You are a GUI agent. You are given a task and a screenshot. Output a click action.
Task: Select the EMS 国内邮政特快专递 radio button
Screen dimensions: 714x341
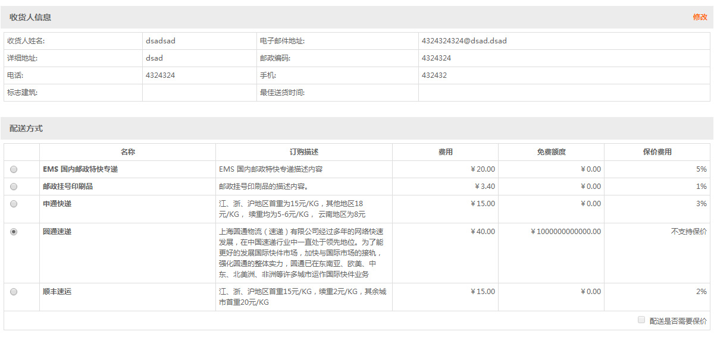(14, 169)
